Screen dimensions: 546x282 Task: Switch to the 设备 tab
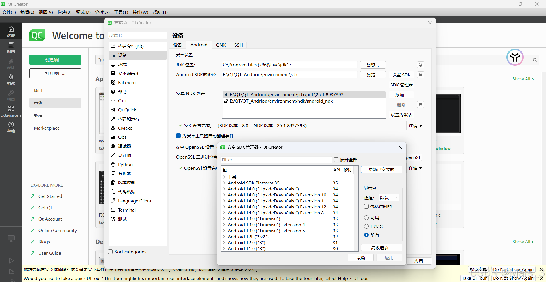178,45
